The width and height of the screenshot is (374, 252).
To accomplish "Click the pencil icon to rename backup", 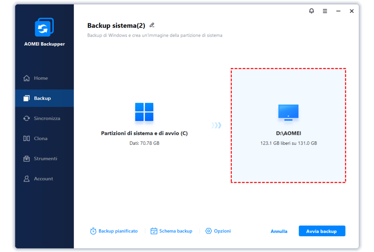I will tap(152, 25).
